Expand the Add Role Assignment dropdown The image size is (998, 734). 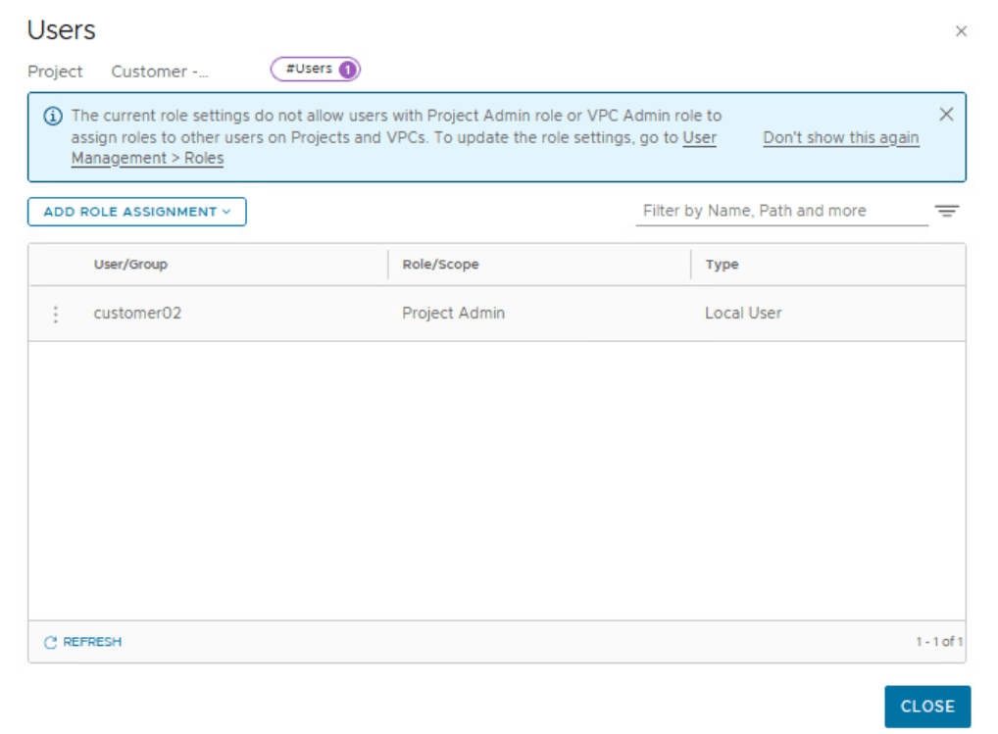(x=137, y=212)
